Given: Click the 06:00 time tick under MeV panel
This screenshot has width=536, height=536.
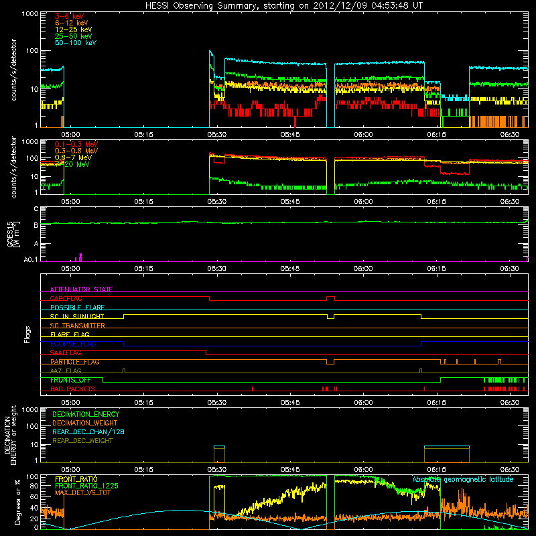Looking at the screenshot, I should (363, 202).
